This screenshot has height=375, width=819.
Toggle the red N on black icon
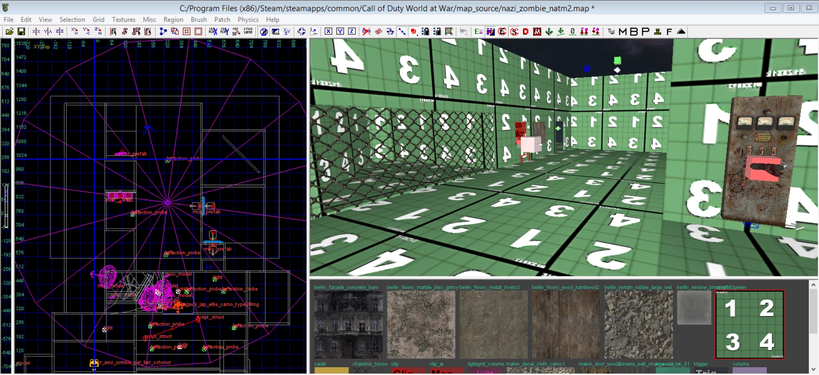tap(537, 31)
